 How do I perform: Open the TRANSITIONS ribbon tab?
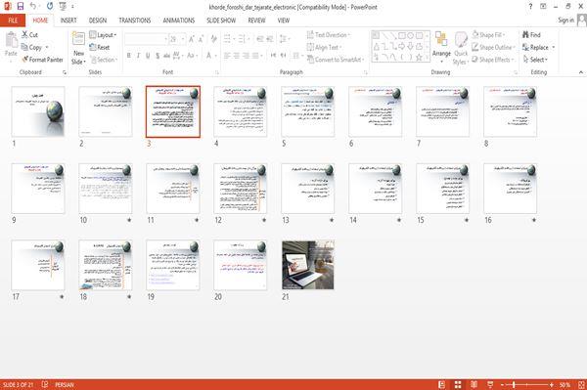[x=135, y=21]
